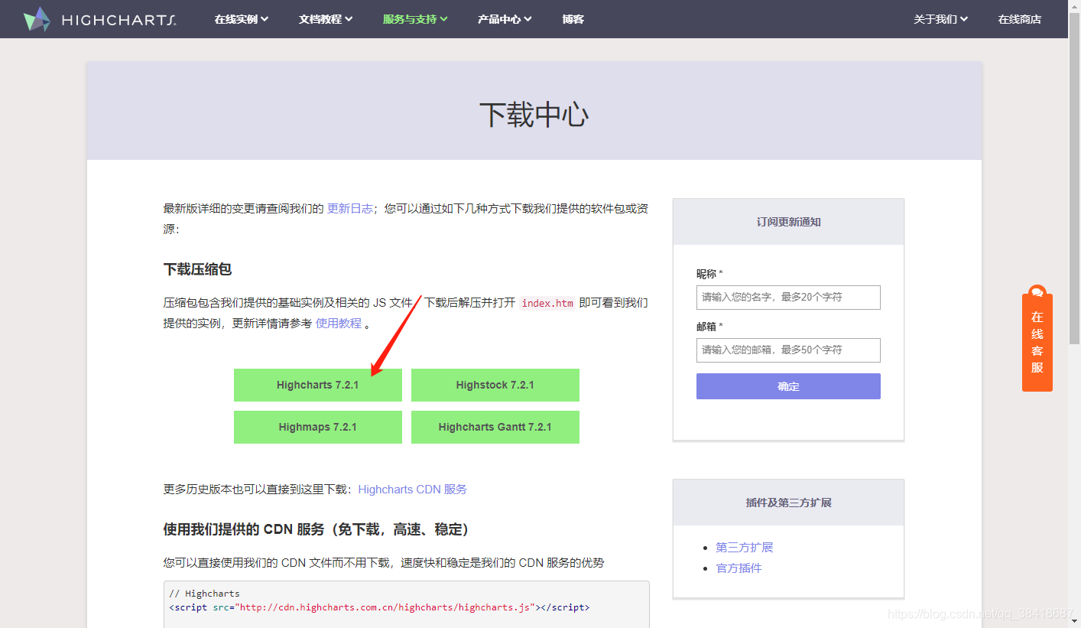Expand the 服务与支持 dropdown menu

point(415,19)
